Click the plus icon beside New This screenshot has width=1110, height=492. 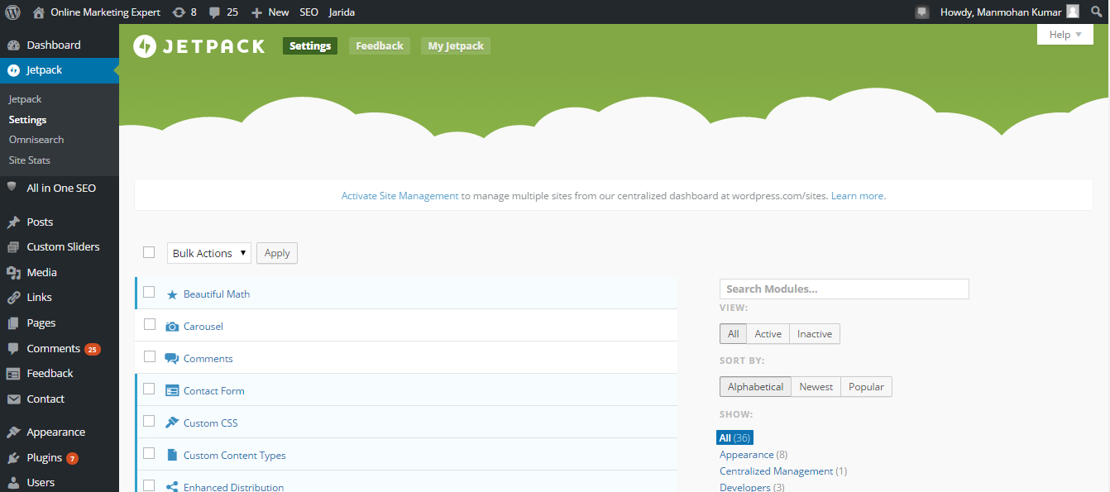pyautogui.click(x=256, y=12)
